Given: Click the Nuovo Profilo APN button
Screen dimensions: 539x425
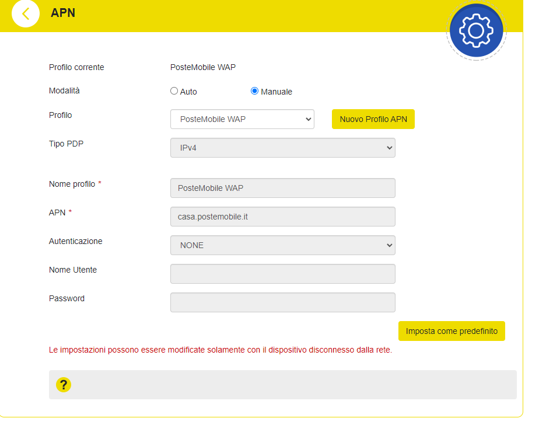Looking at the screenshot, I should (373, 119).
